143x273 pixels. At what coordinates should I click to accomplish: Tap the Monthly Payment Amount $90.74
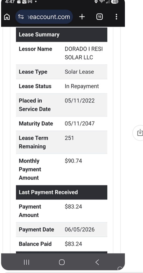pyautogui.click(x=73, y=161)
